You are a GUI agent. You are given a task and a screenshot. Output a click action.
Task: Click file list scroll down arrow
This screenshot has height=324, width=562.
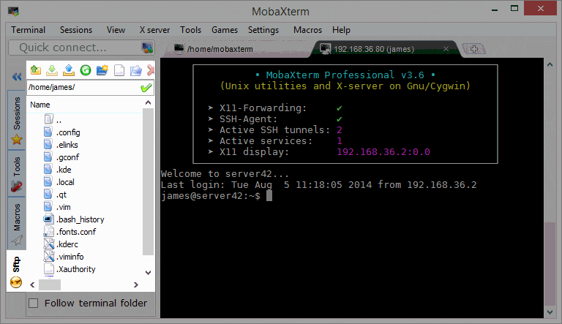coord(148,273)
